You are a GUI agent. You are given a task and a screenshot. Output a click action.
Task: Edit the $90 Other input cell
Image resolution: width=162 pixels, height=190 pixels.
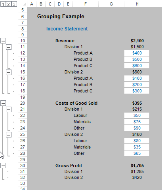pyautogui.click(x=137, y=128)
